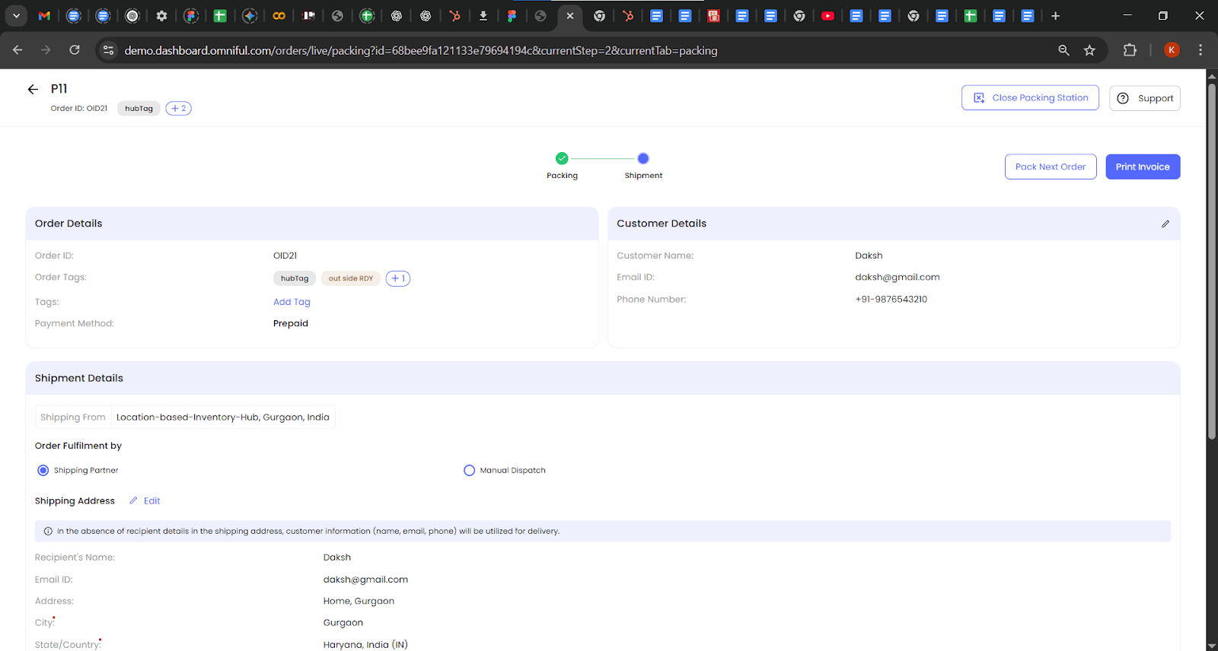Click the zoom magnifier icon in address bar
The height and width of the screenshot is (651, 1218).
pos(1063,50)
